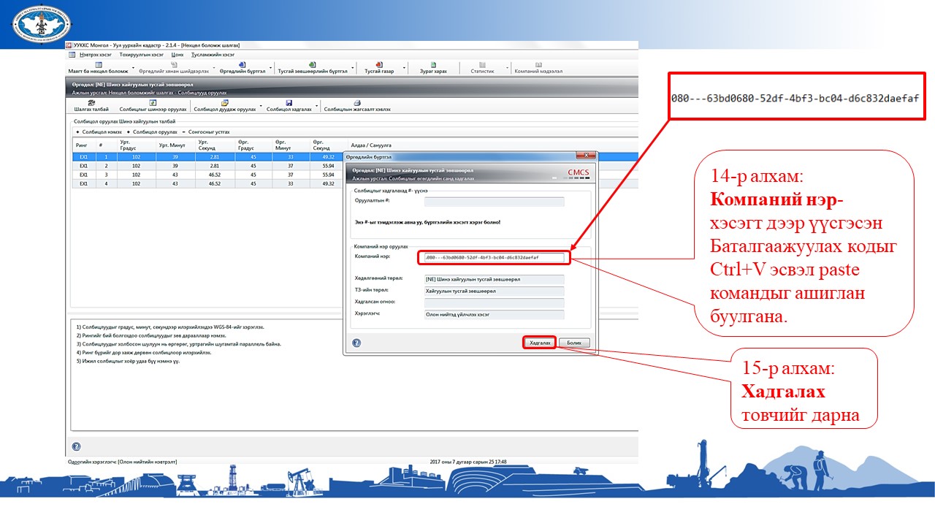Click the Солбицлын жагсаалт хэвлэх printer icon
The height and width of the screenshot is (526, 935).
(357, 103)
